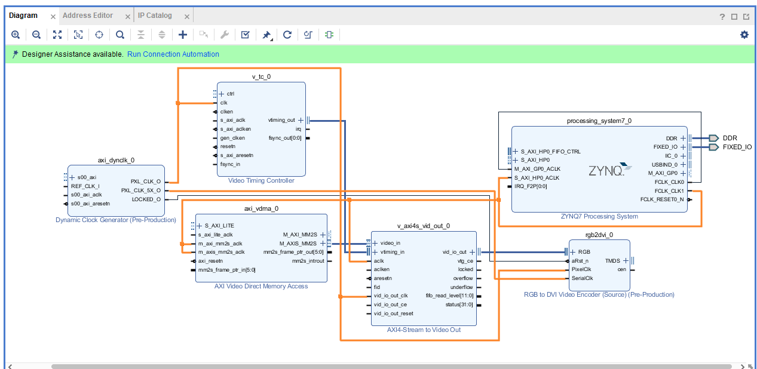Expand vid_io_out interface pin
Viewport: 757px width, 369px height.
(472, 252)
